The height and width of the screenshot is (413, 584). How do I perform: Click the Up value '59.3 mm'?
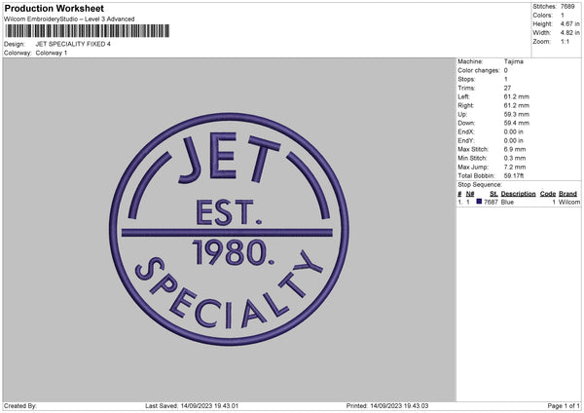516,114
